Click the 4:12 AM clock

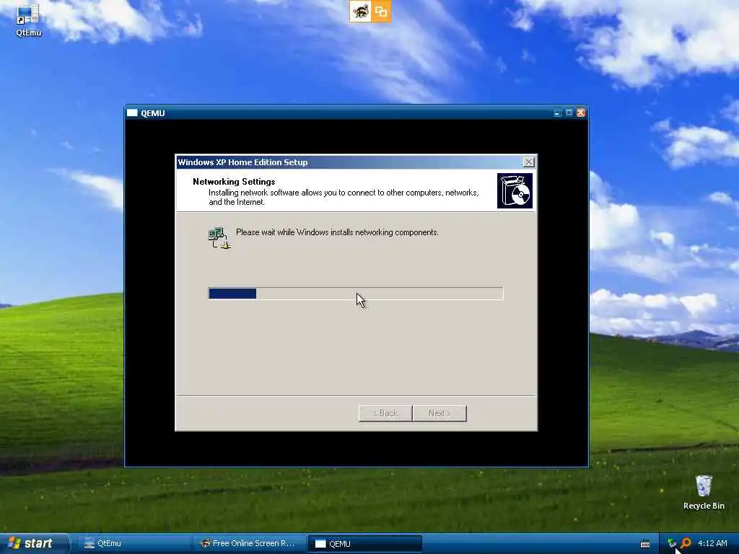point(712,543)
